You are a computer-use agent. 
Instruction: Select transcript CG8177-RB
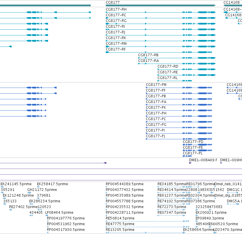tap(148, 55)
